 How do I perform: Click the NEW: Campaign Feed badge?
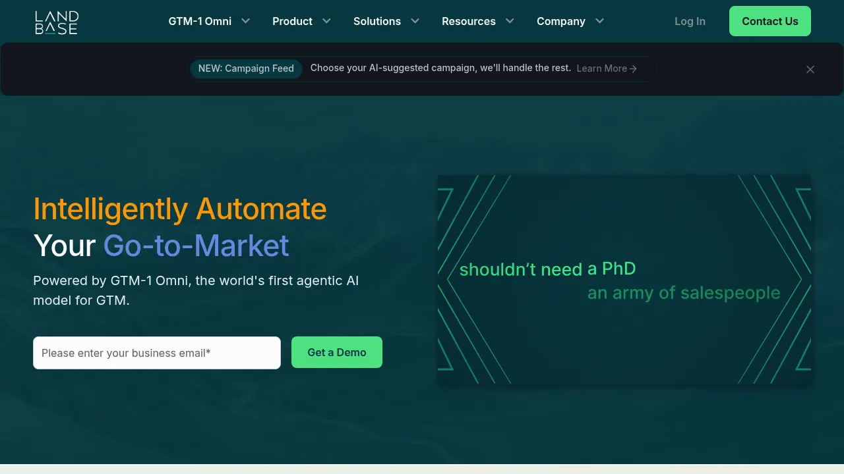(246, 68)
